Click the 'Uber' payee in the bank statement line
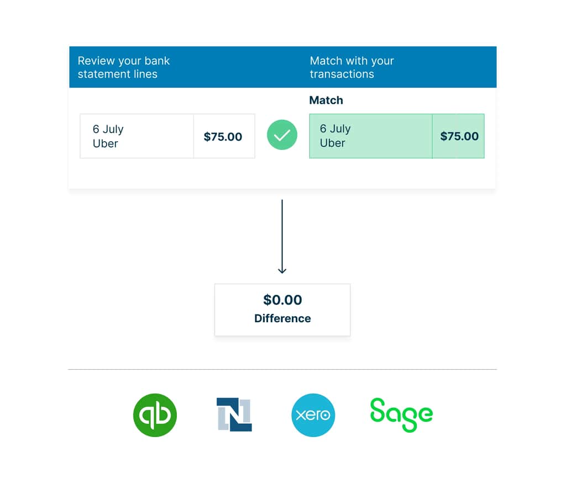Viewport: 566px width, 479px height. coord(105,143)
